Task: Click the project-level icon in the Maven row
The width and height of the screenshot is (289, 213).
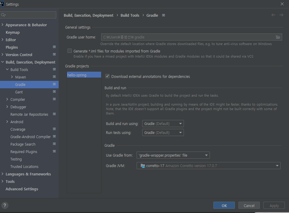Action: click(x=54, y=77)
